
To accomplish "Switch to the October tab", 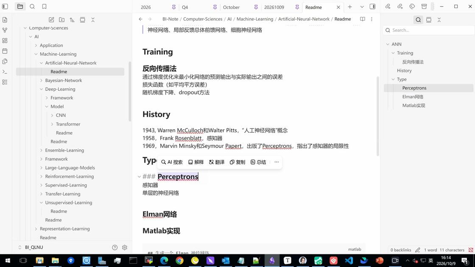I will 231,7.
